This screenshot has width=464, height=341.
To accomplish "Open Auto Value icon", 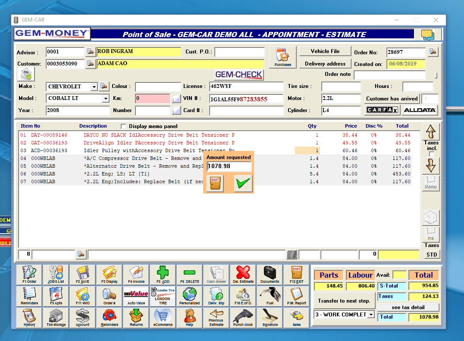I will pos(136,296).
